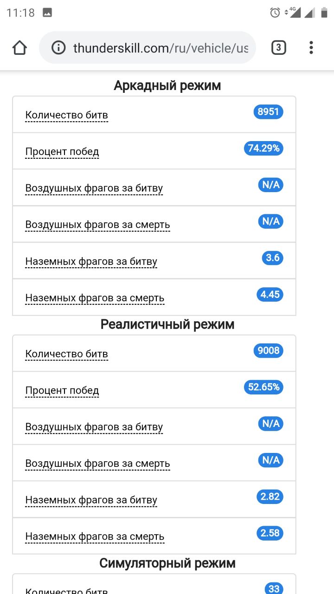Tap the 4G signal strength icon
334x594 pixels.
(294, 13)
